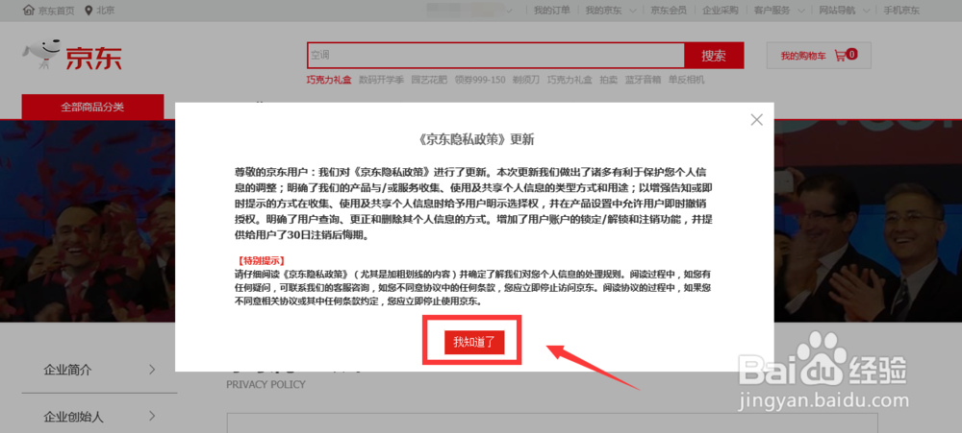Click the PRIVACY POLICY heading text
The width and height of the screenshot is (962, 433).
click(266, 385)
